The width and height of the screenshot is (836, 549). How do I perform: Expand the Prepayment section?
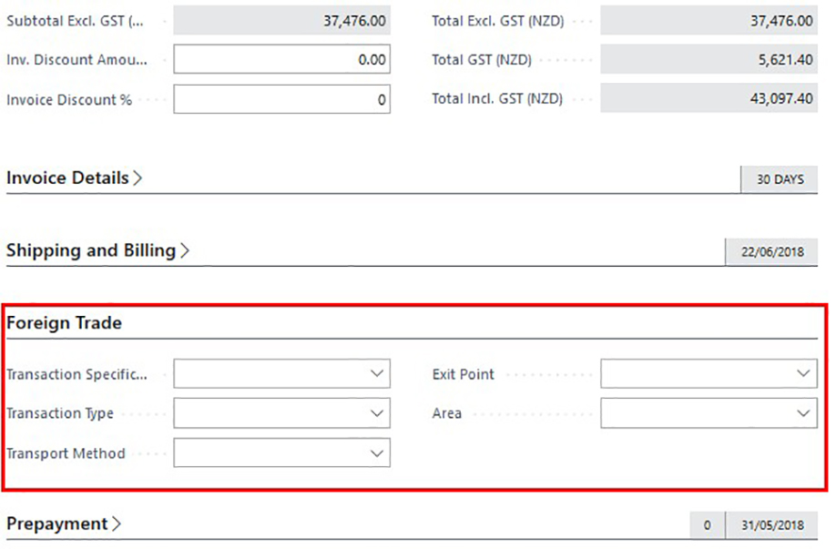click(x=64, y=524)
